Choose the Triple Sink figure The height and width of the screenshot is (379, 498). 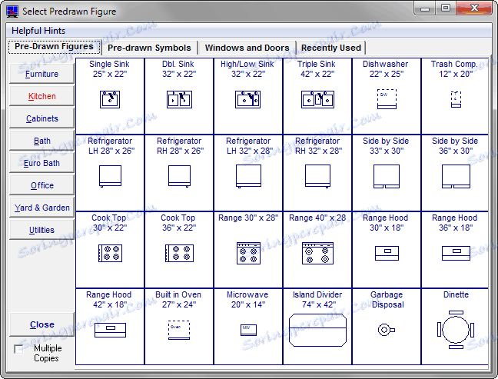click(317, 96)
